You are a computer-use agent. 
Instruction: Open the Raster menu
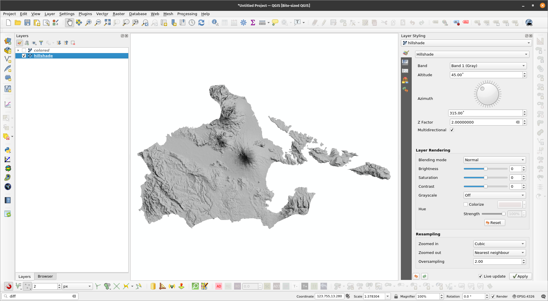point(119,14)
